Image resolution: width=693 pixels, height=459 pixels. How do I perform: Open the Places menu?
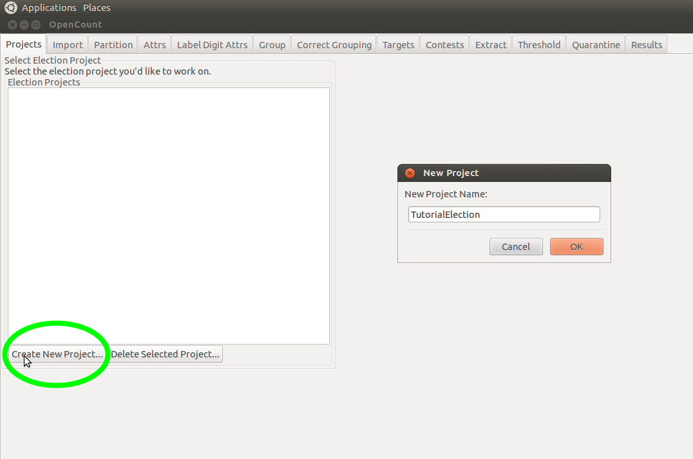(97, 8)
